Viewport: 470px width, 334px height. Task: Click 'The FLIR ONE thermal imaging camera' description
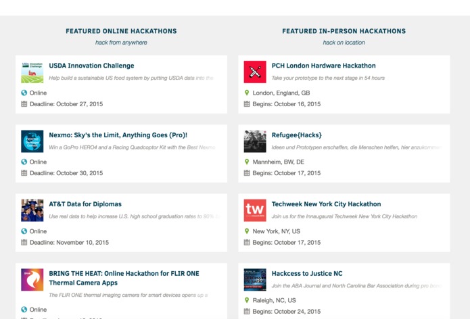128,295
